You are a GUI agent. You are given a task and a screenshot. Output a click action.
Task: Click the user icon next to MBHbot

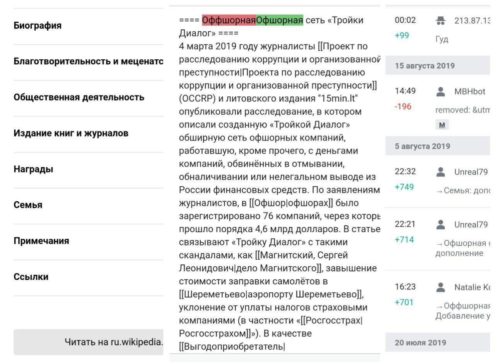tap(440, 91)
